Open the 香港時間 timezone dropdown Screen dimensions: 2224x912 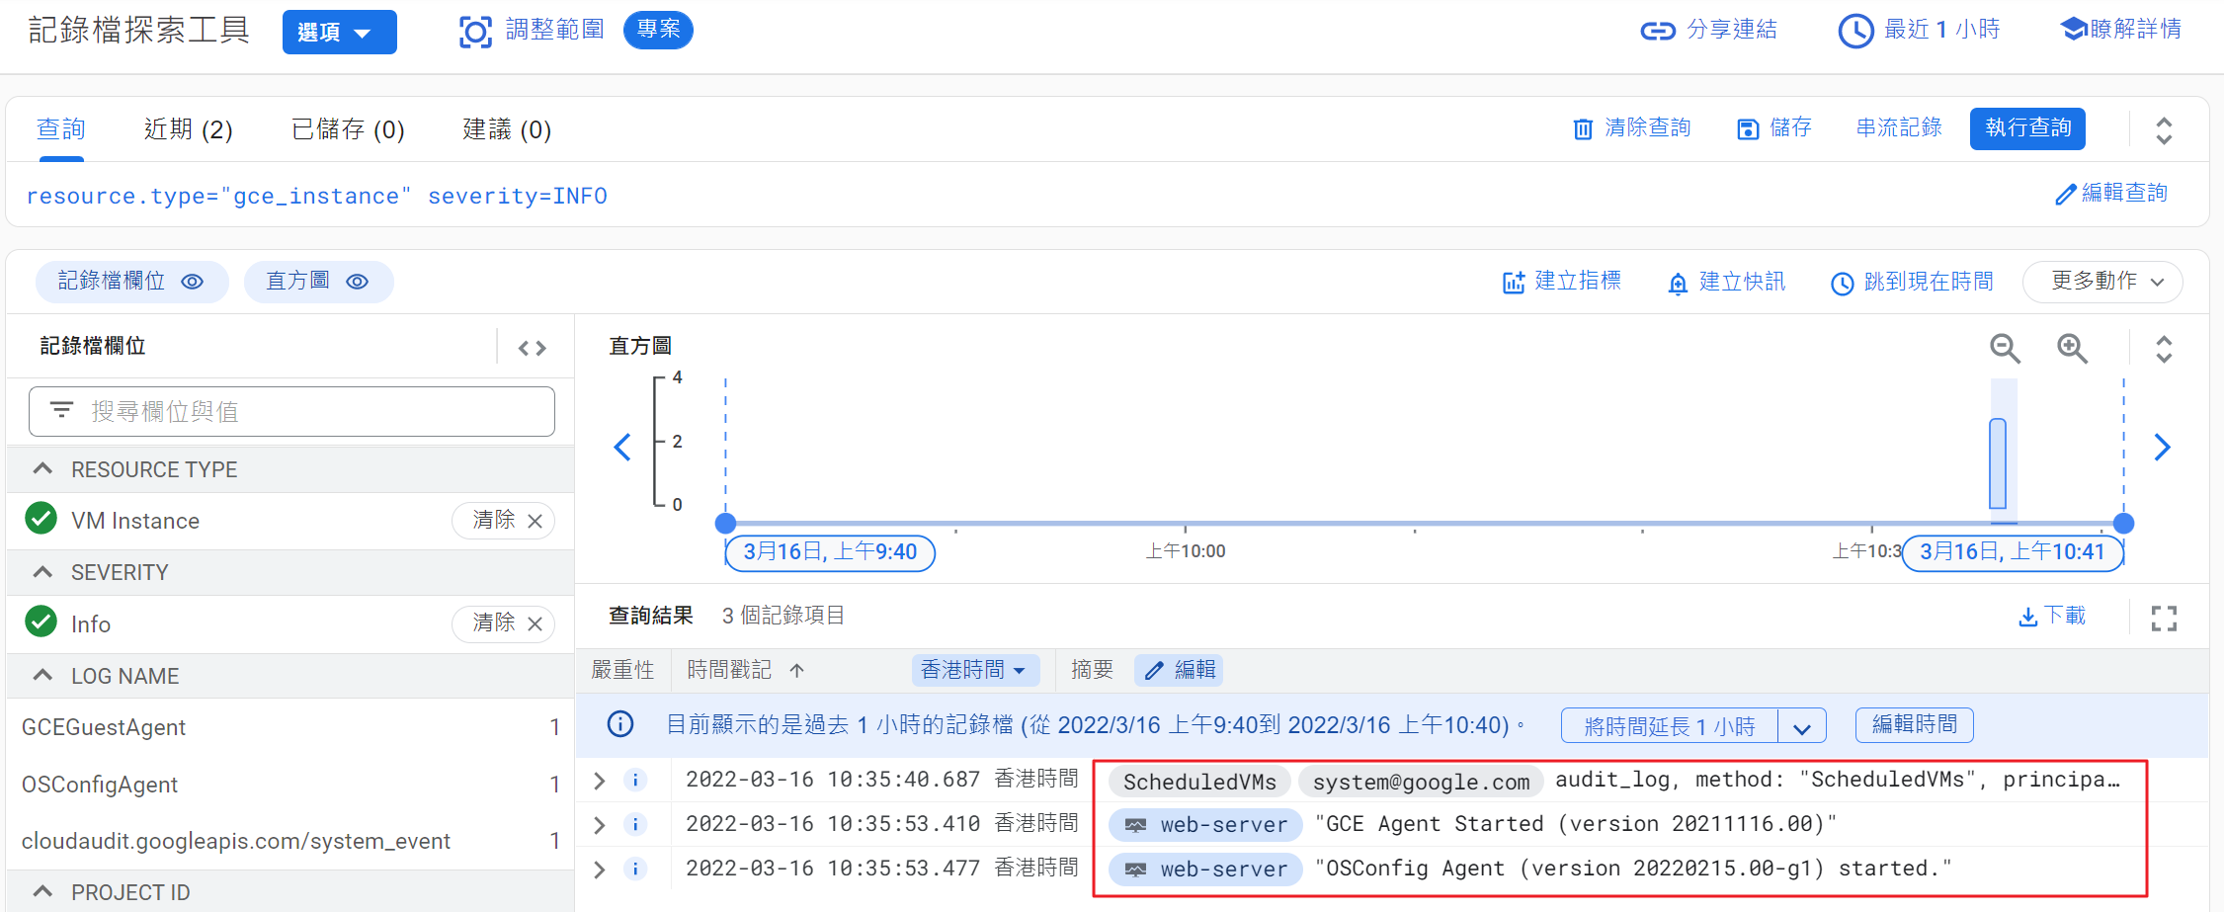point(975,670)
